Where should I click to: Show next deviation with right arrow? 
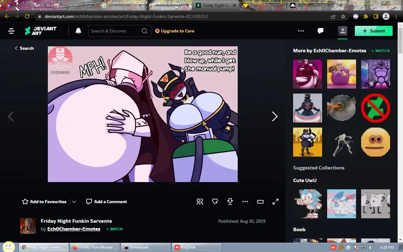tap(275, 117)
